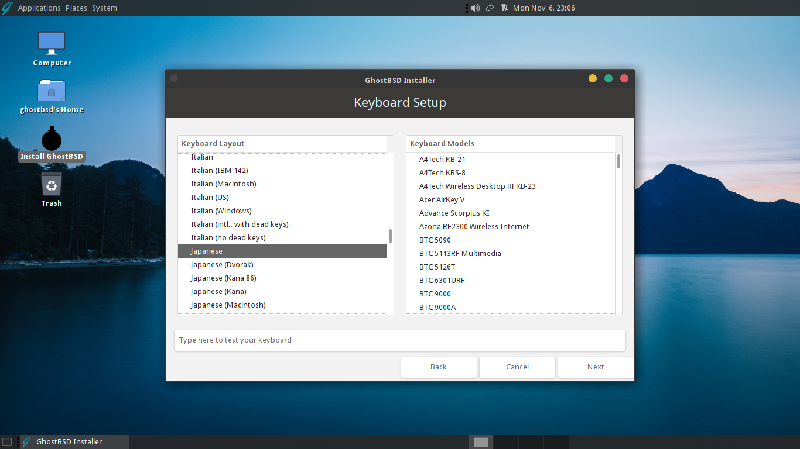The width and height of the screenshot is (800, 449).
Task: Click the keyboard test input field
Action: click(x=400, y=340)
